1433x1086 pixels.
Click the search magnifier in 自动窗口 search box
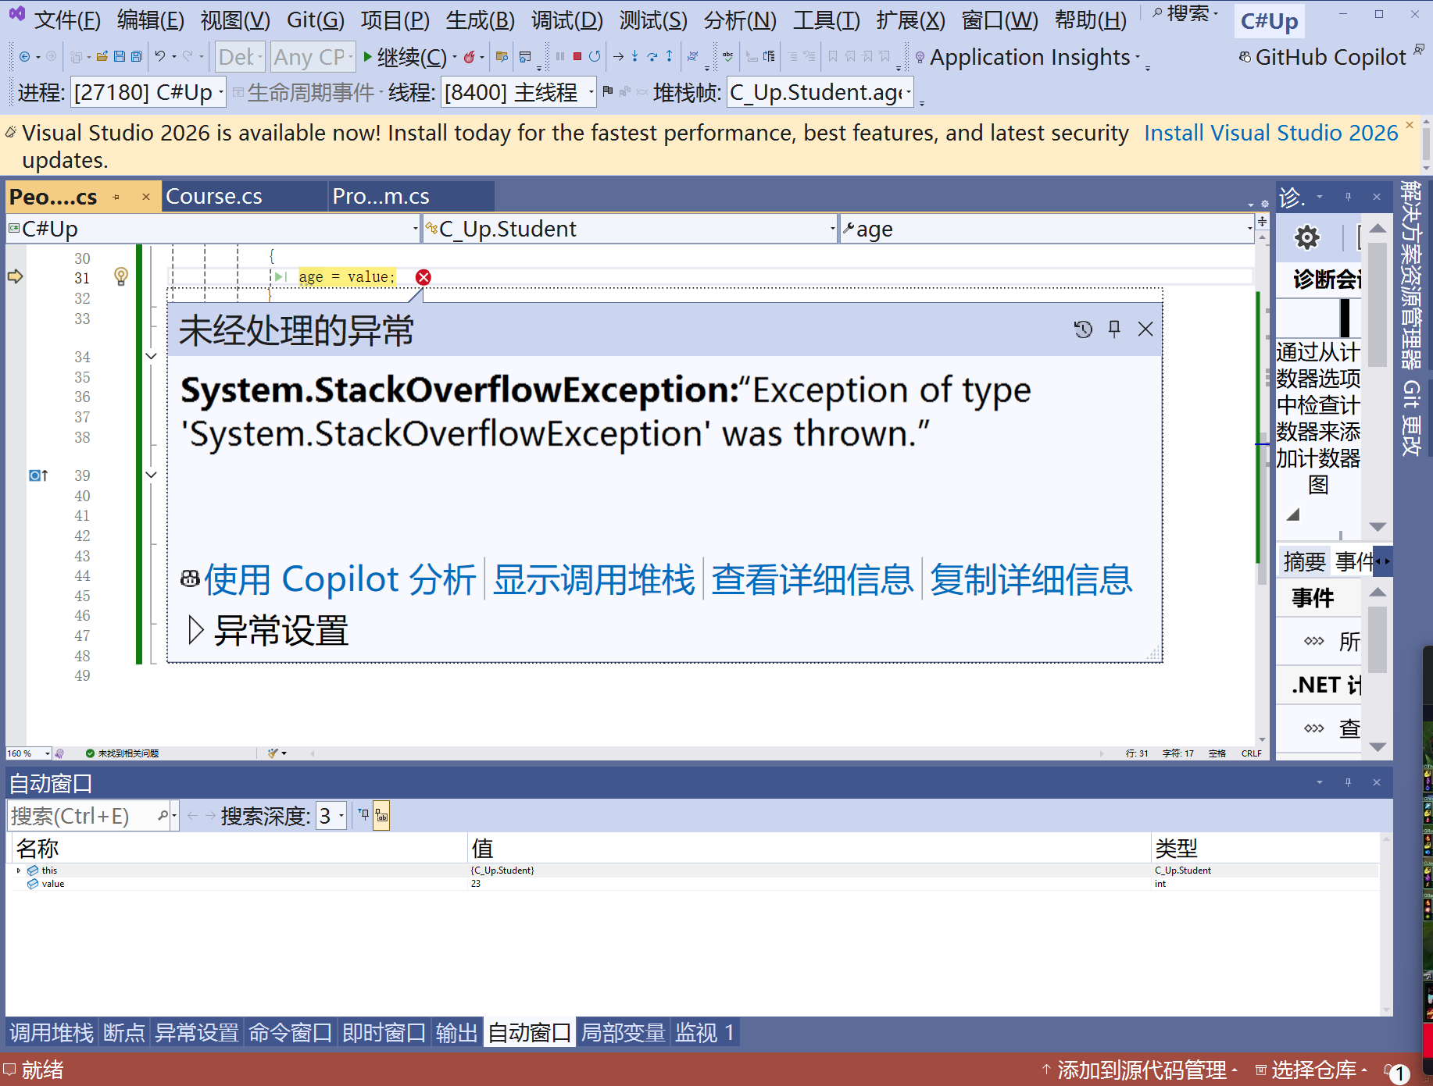(x=163, y=816)
